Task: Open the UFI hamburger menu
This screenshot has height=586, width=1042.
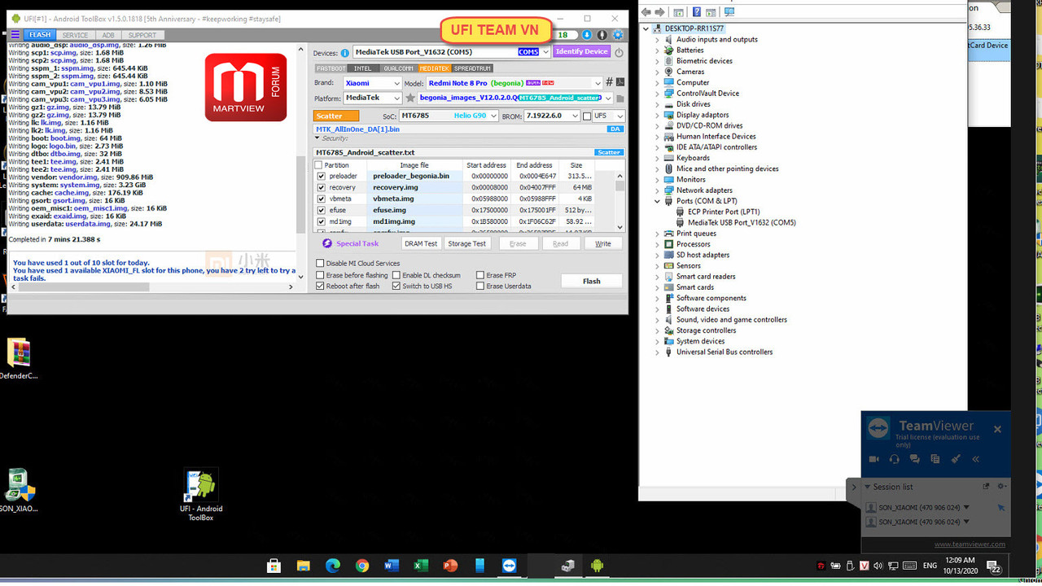Action: pyautogui.click(x=15, y=35)
